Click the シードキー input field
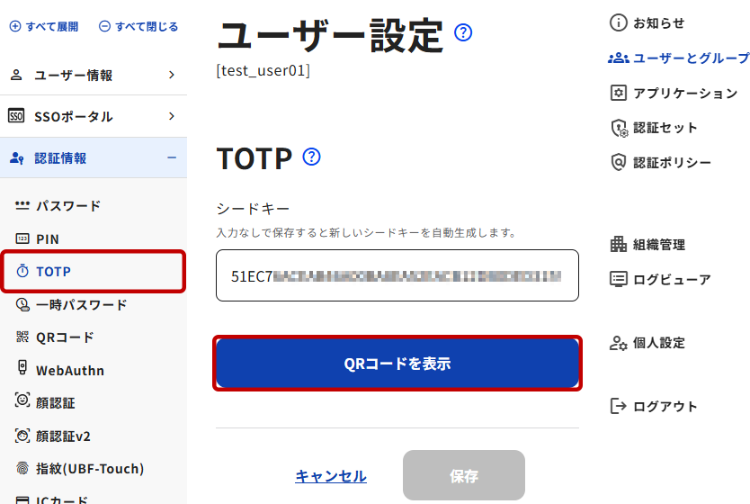 397,275
